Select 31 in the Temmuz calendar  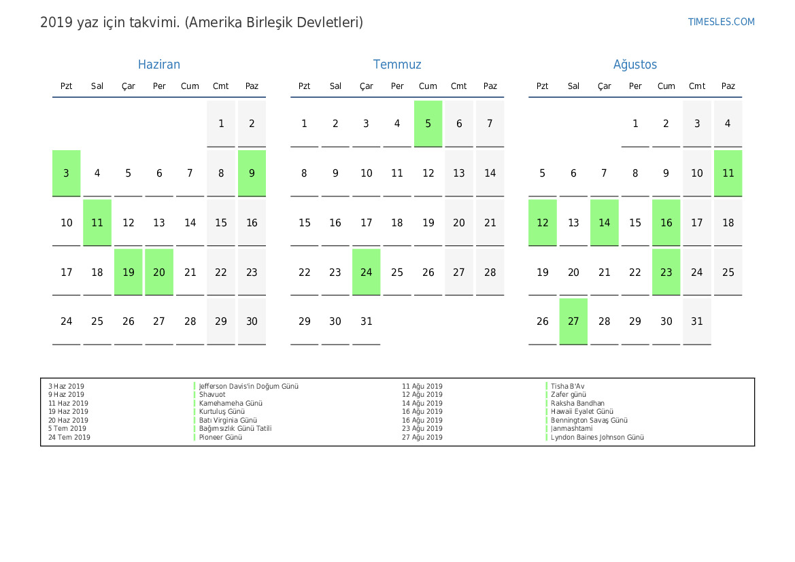click(367, 321)
